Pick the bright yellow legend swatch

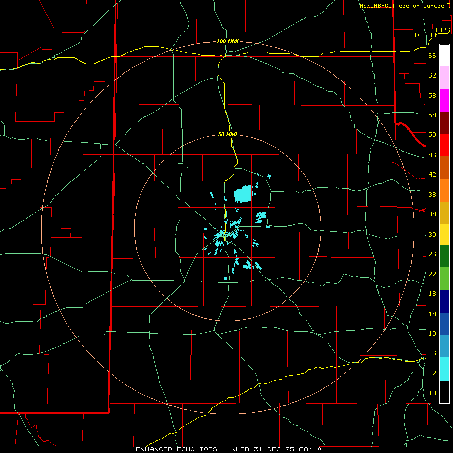point(444,235)
